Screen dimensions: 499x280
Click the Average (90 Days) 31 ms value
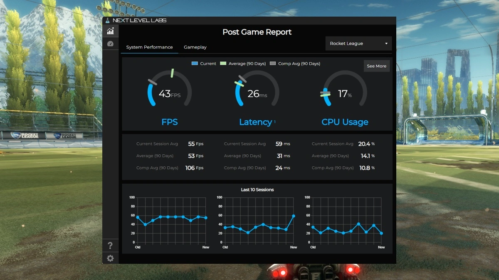point(283,156)
